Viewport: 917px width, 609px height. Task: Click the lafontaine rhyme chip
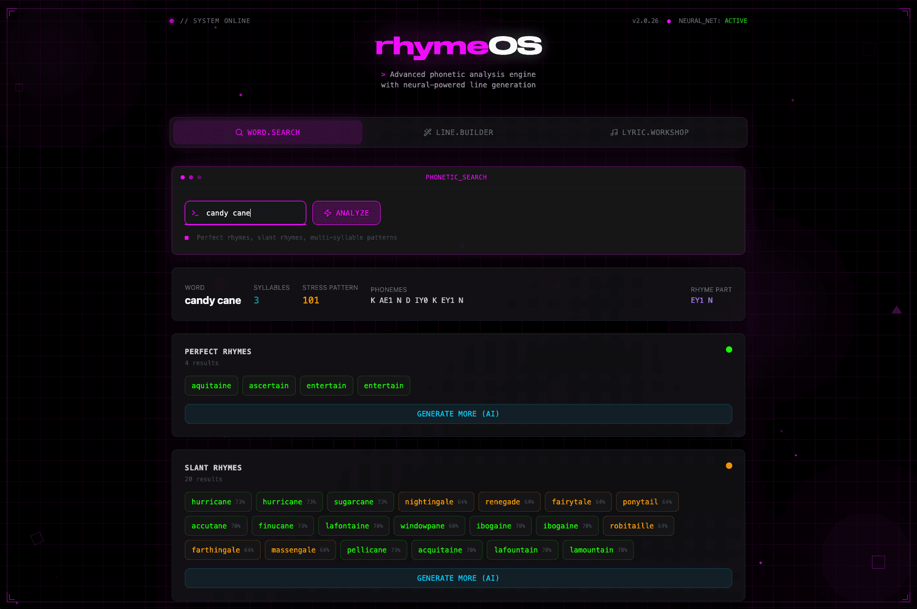(354, 526)
